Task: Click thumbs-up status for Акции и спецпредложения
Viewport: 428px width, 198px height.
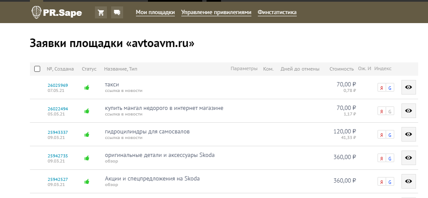Action: [87, 181]
